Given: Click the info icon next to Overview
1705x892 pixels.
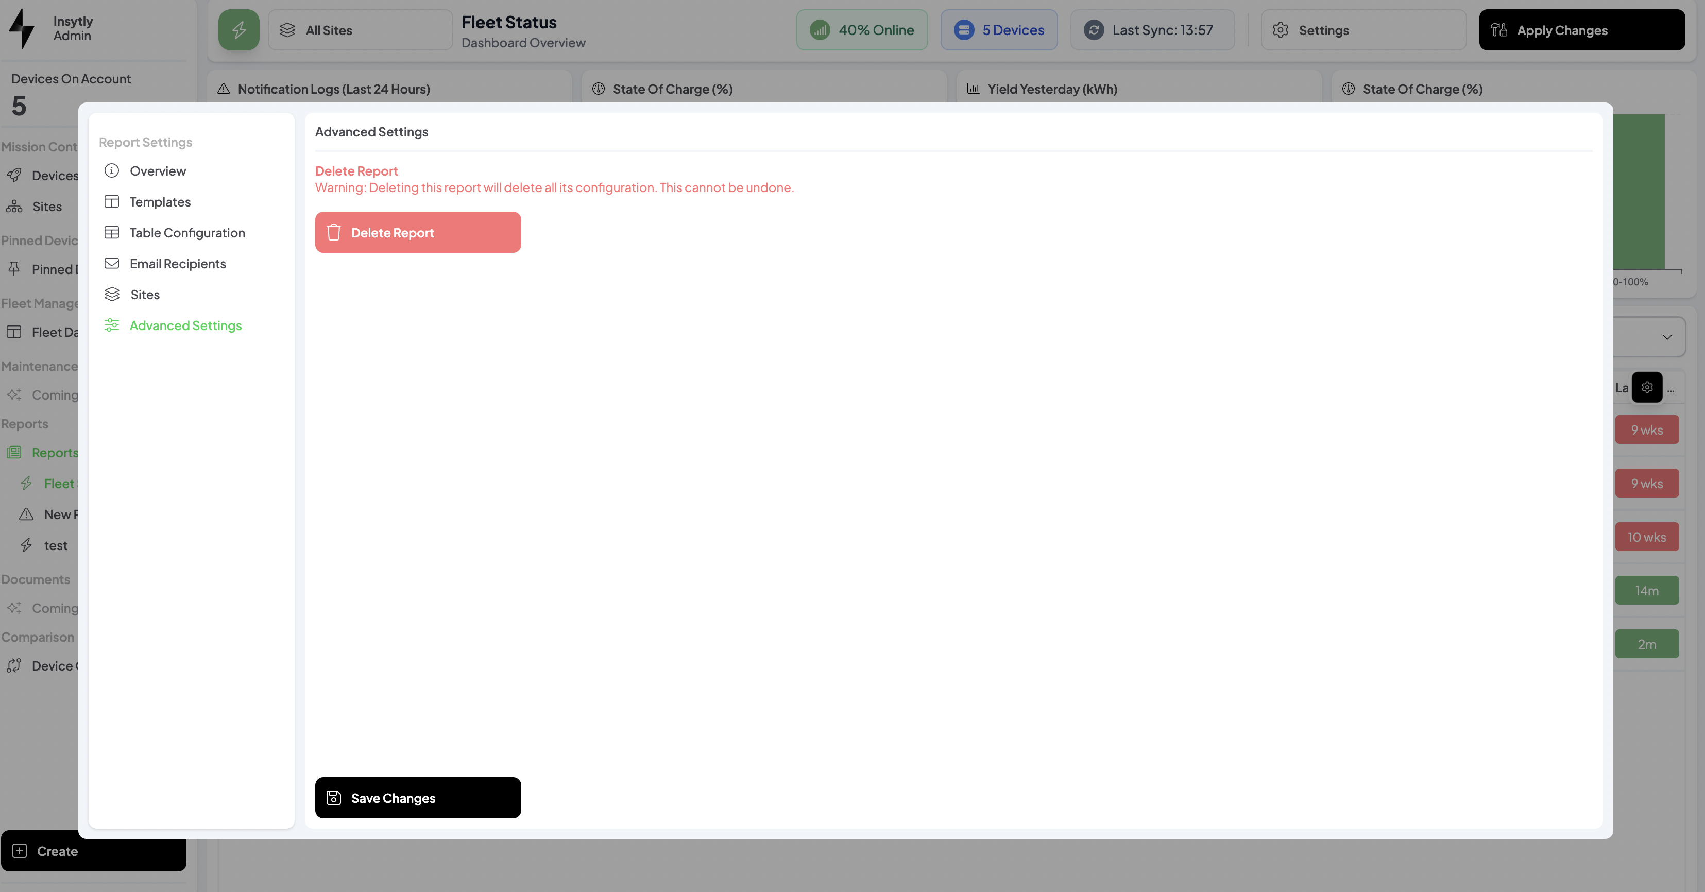Looking at the screenshot, I should [112, 170].
